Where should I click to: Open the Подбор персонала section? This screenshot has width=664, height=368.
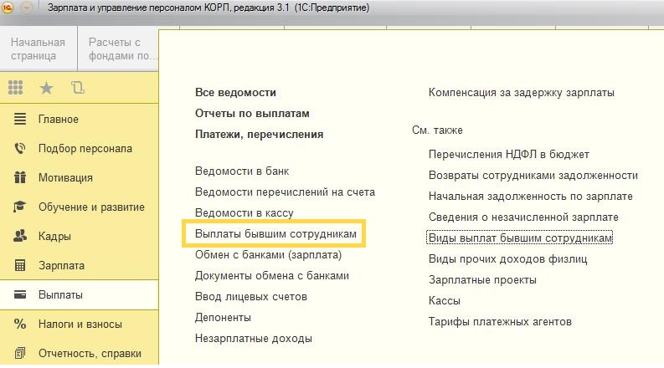pyautogui.click(x=85, y=149)
